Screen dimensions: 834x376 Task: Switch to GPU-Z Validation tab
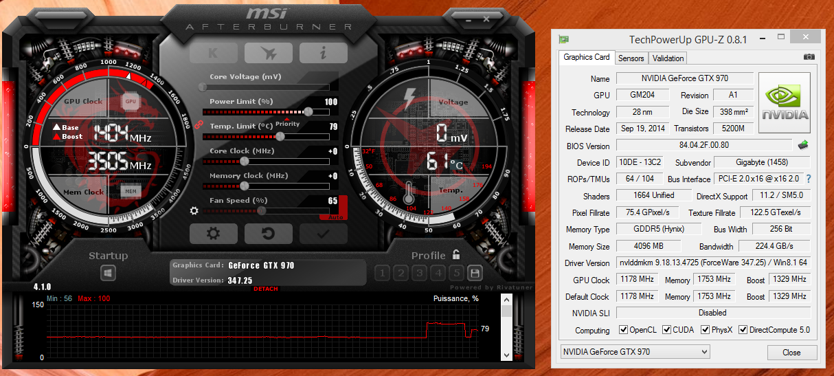[x=668, y=58]
